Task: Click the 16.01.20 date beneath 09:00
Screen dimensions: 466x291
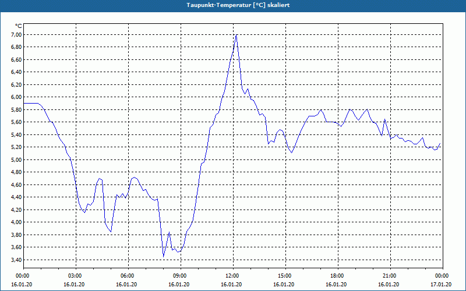Action: [179, 285]
